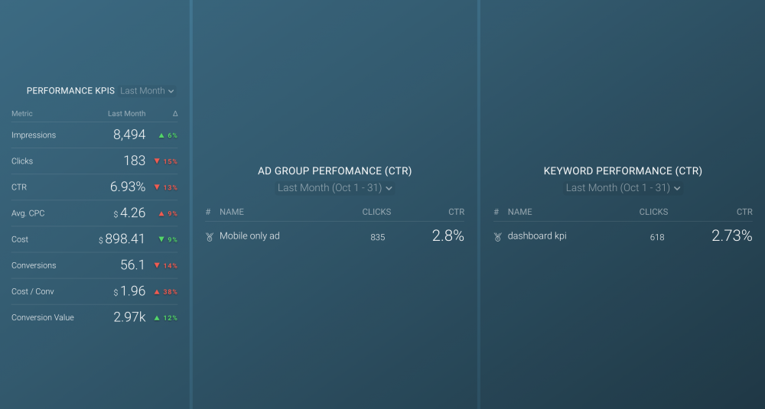The height and width of the screenshot is (409, 765).
Task: Click the medal icon beside dashboard kpi
Action: click(x=497, y=237)
